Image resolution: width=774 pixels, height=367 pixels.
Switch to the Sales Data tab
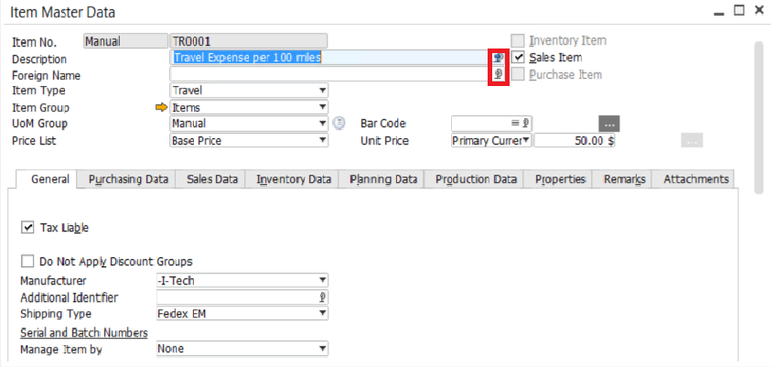212,179
